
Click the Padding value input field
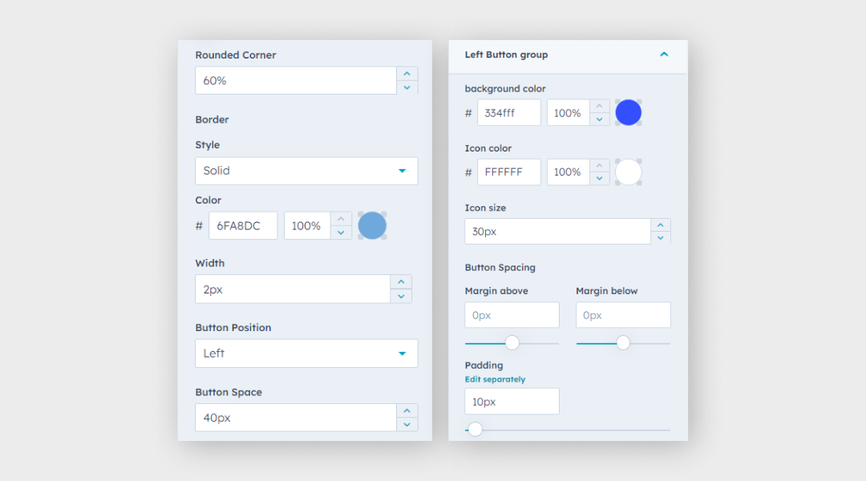click(512, 401)
